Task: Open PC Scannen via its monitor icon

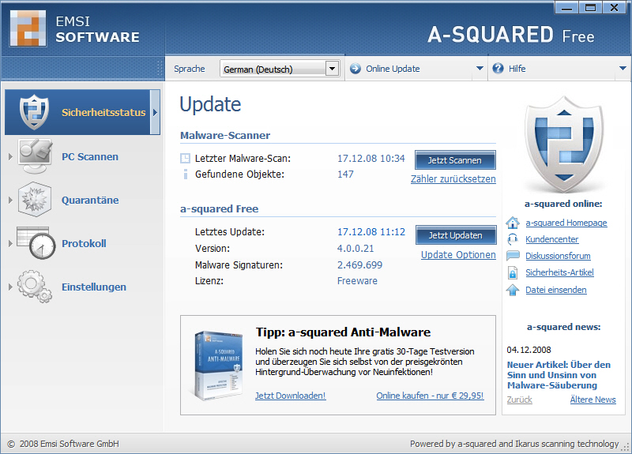Action: [x=35, y=156]
